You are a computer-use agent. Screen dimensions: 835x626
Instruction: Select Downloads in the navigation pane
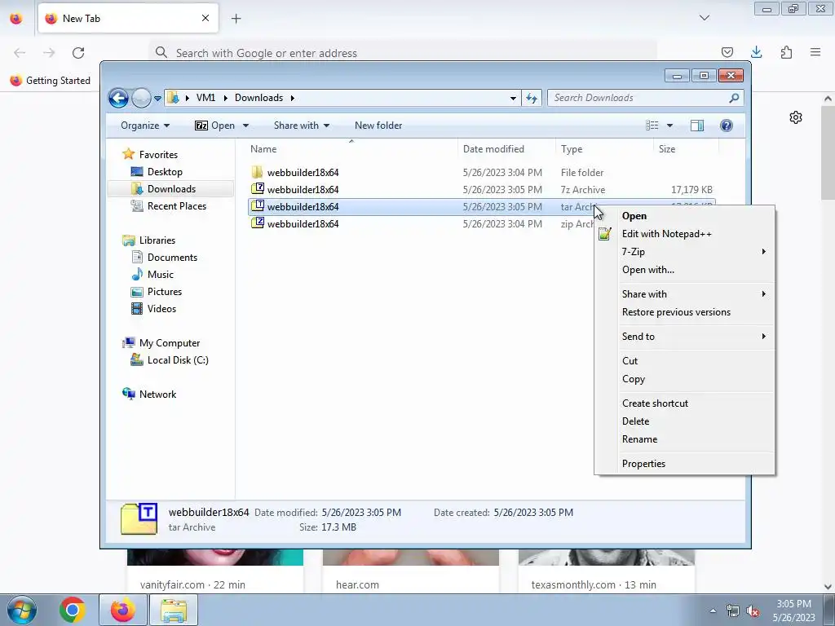pyautogui.click(x=171, y=189)
